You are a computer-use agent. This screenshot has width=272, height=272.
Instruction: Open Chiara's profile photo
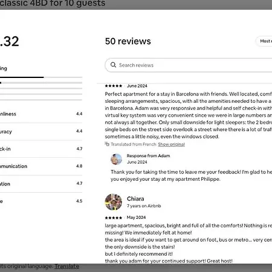[113, 202]
